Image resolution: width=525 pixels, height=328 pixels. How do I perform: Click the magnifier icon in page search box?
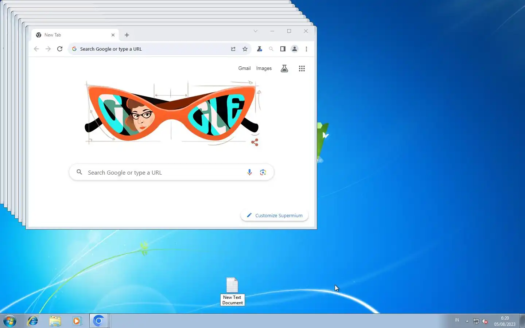pos(79,172)
